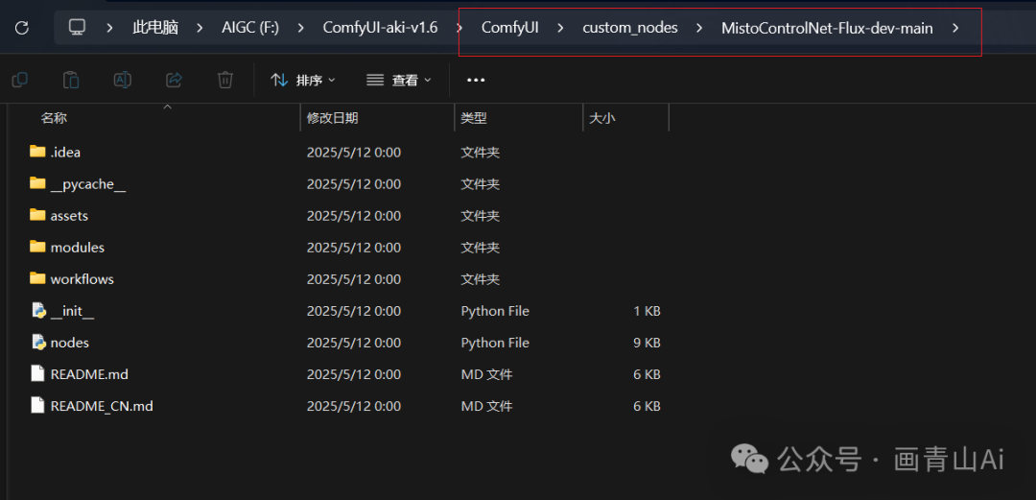Image resolution: width=1036 pixels, height=500 pixels.
Task: Select the workflows folder icon
Action: point(37,279)
